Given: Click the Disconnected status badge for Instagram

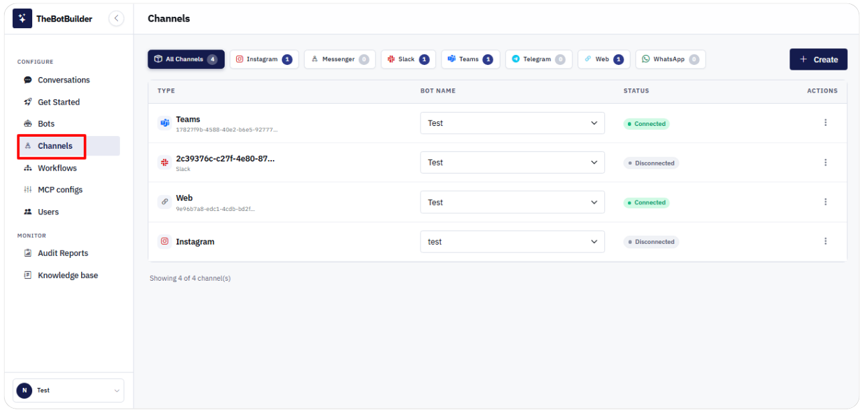Looking at the screenshot, I should (651, 242).
